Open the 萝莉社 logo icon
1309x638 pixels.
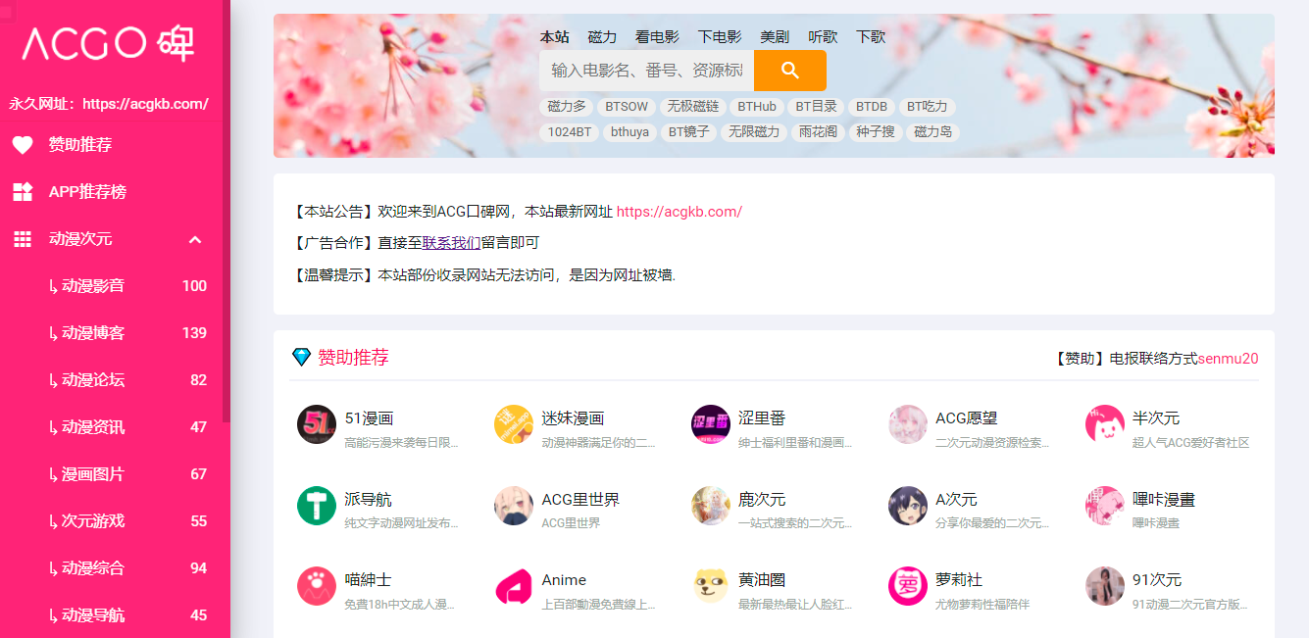click(x=908, y=586)
